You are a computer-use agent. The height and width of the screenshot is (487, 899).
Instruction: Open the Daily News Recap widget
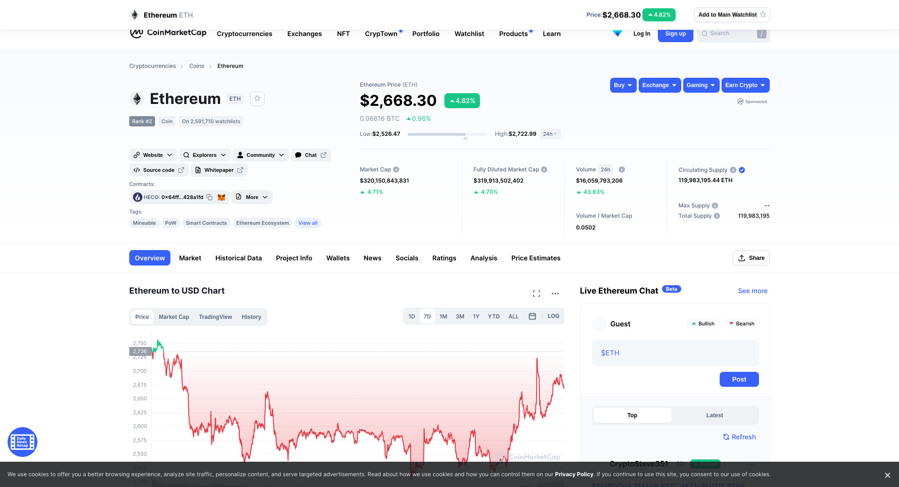pyautogui.click(x=22, y=442)
